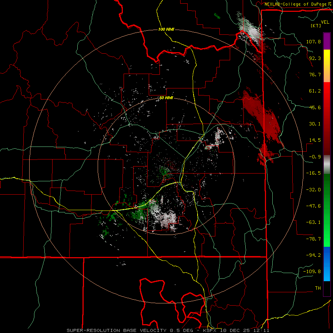333x333 pixels.
Task: Click the -94.2 legend value
Action: pos(313,255)
